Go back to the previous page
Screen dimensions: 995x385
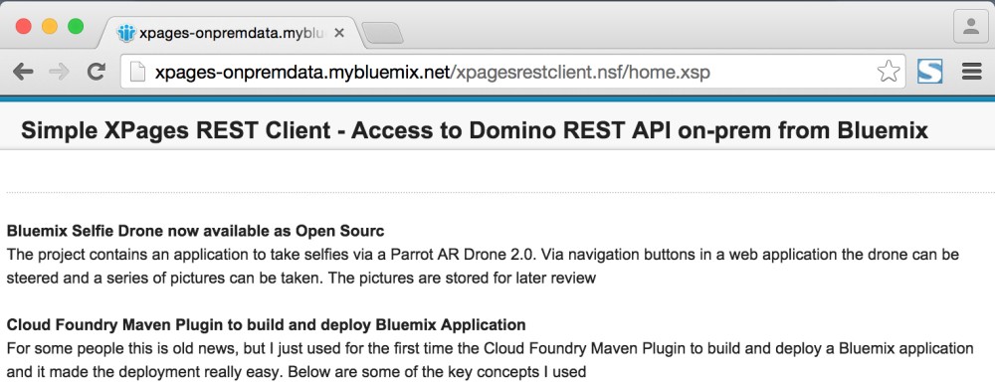pos(23,72)
